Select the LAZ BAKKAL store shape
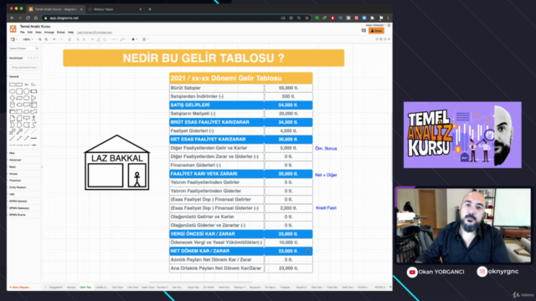The image size is (536, 301). click(x=117, y=162)
